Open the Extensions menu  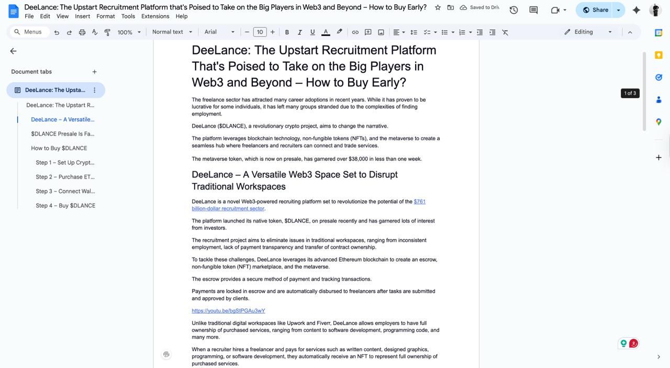point(155,16)
